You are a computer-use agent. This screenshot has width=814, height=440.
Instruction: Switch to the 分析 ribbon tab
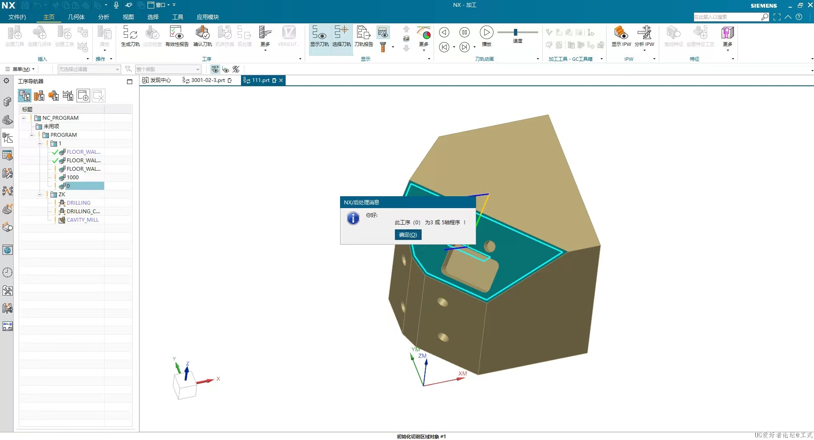pos(104,17)
